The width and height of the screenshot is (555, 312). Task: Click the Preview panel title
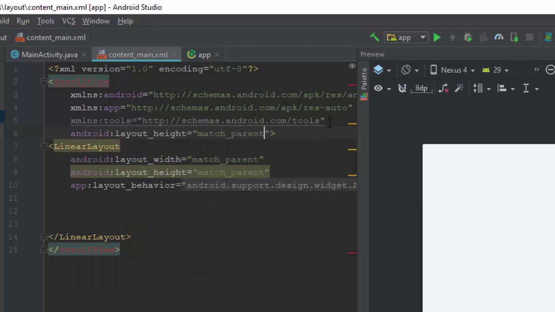(372, 54)
